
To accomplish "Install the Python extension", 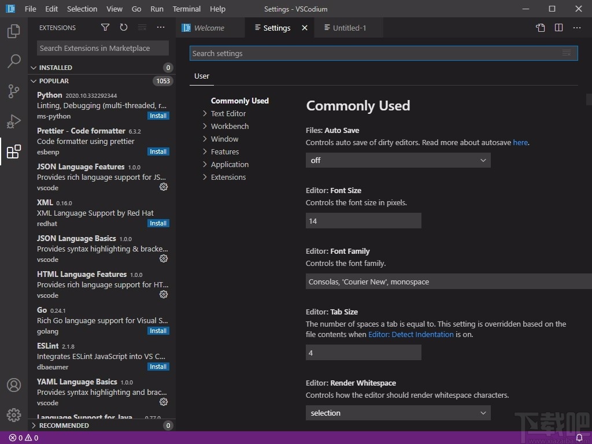I will [158, 116].
